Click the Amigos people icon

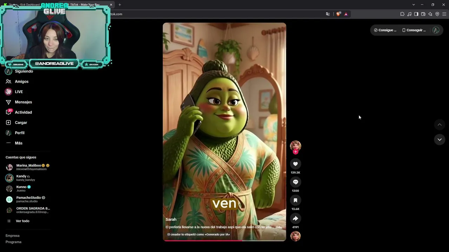pyautogui.click(x=8, y=82)
